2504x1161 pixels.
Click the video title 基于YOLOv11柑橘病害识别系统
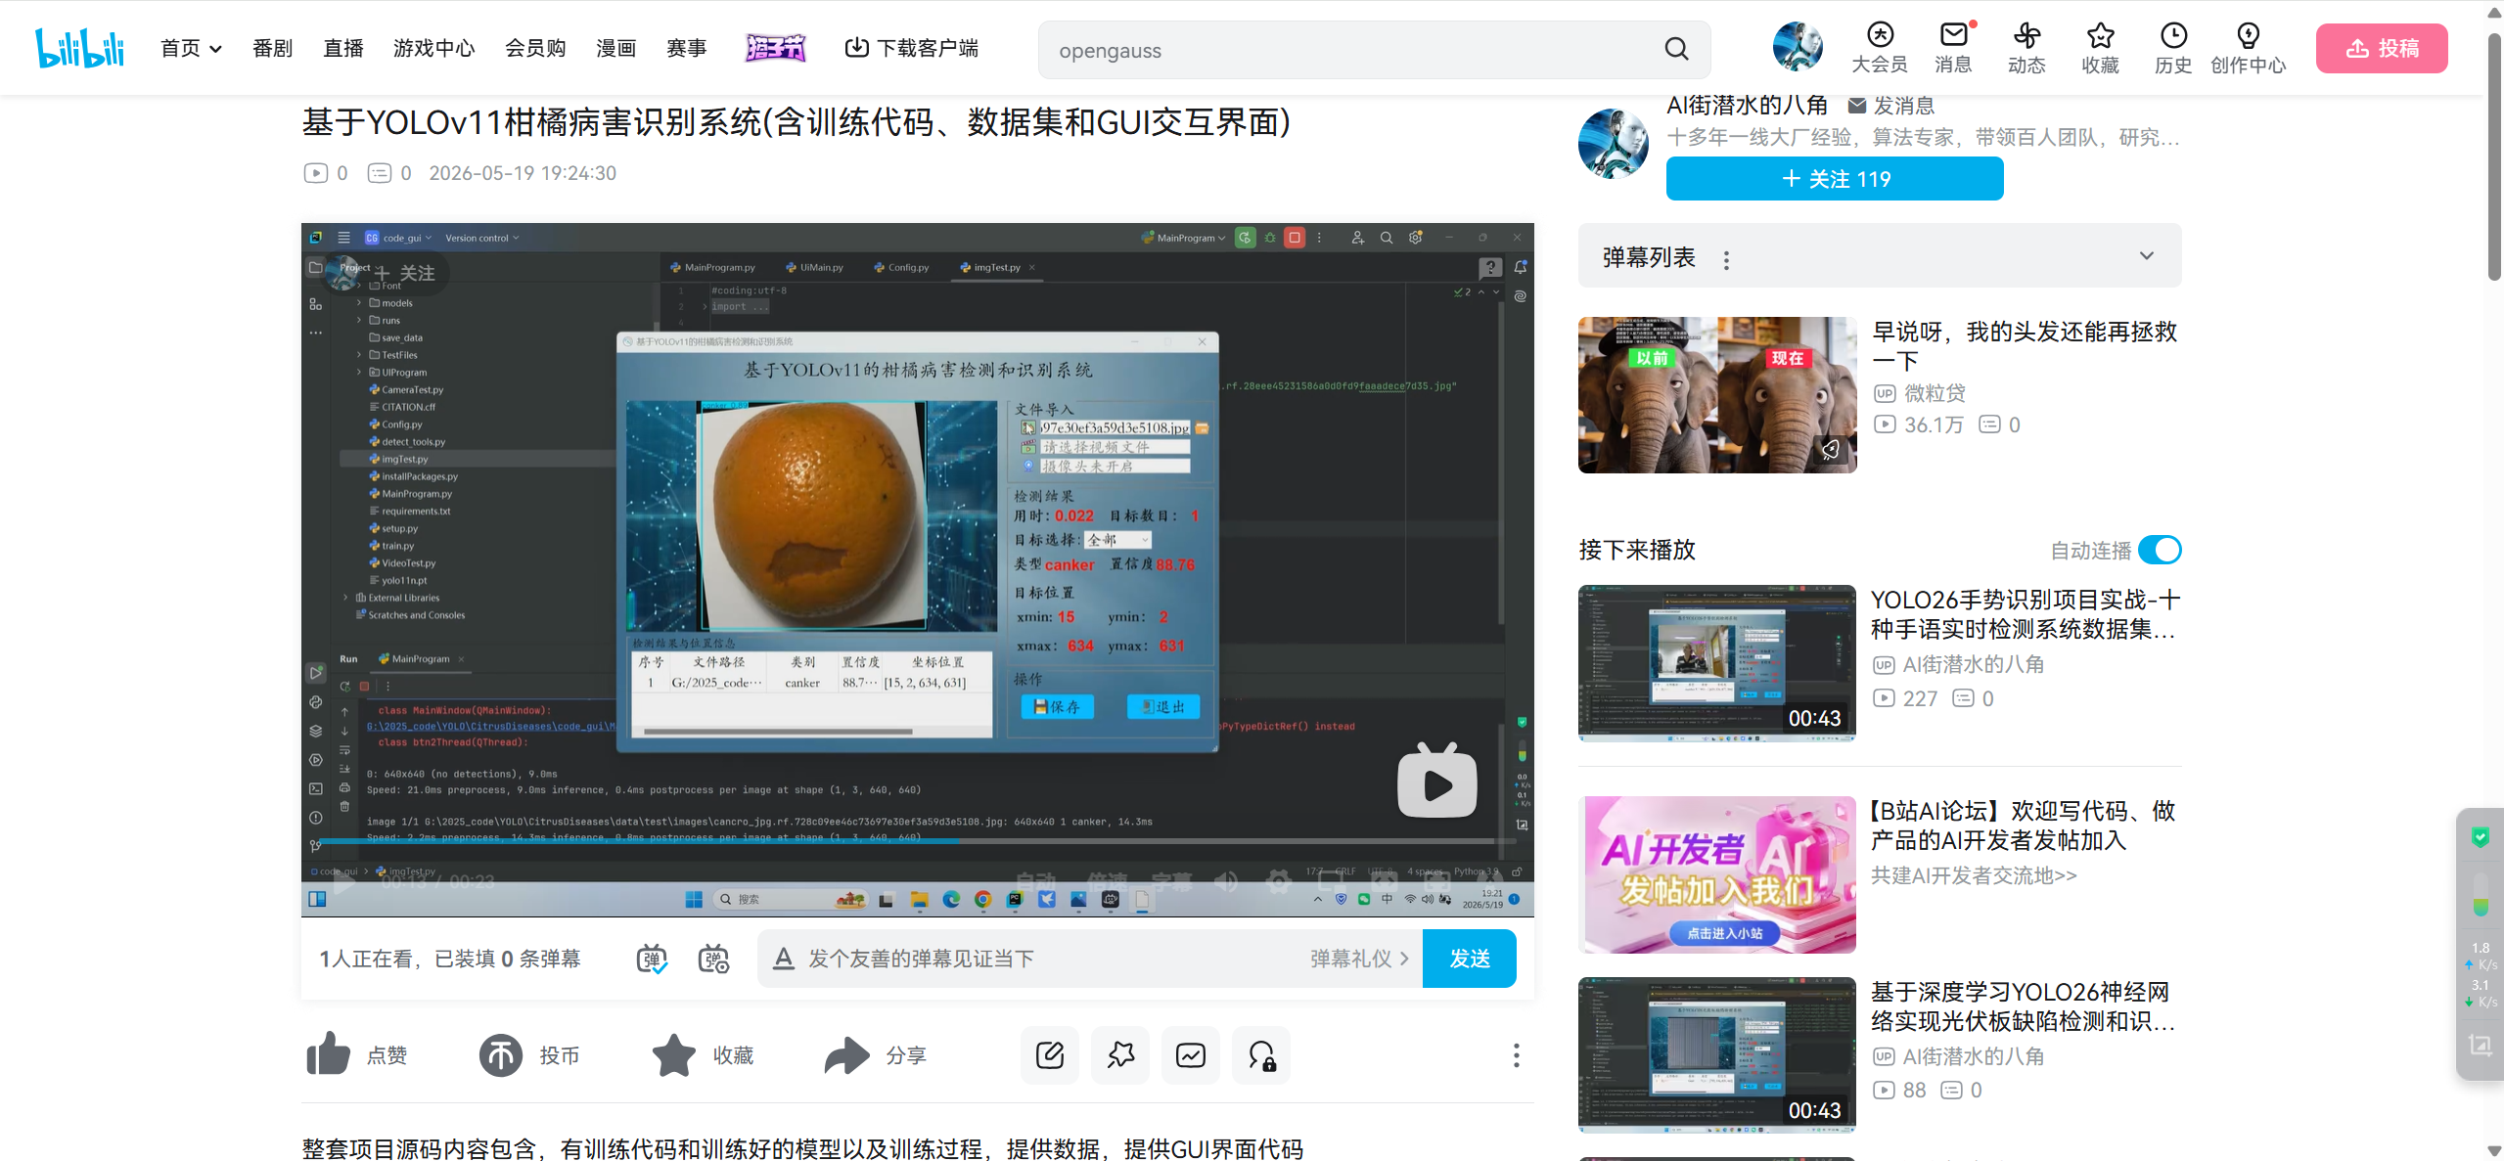click(x=796, y=122)
